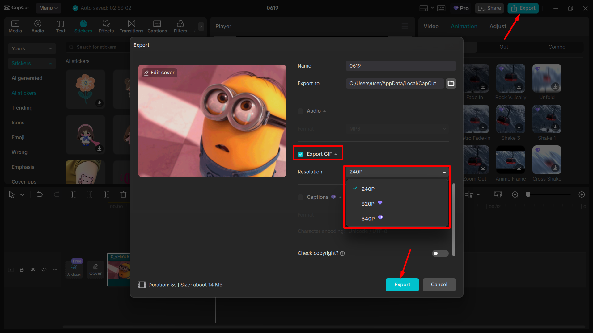
Task: Collapse the Stickers category in the sidebar
Action: click(50, 63)
